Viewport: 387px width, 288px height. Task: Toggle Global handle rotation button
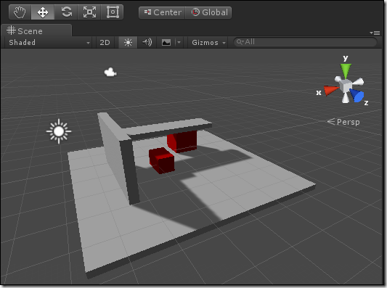208,12
